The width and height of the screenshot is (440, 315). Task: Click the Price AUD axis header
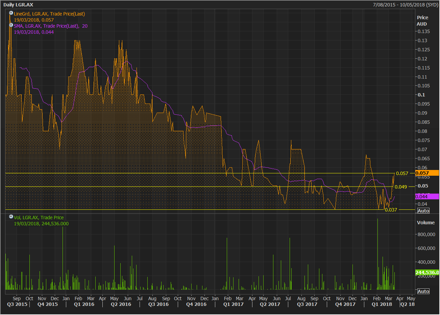422,21
